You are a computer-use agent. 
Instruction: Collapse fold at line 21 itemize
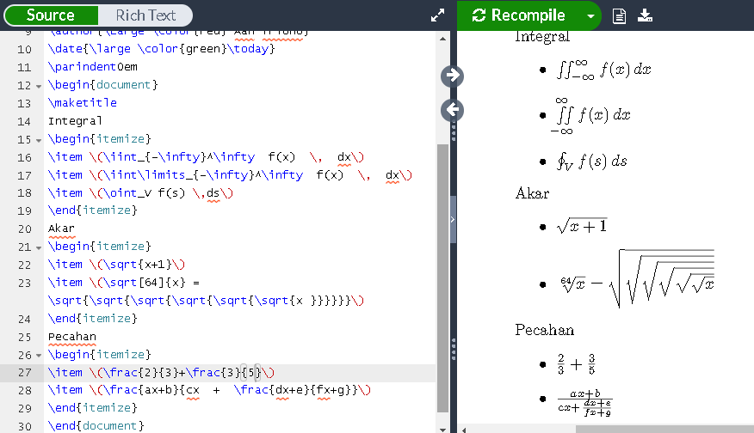(x=39, y=248)
